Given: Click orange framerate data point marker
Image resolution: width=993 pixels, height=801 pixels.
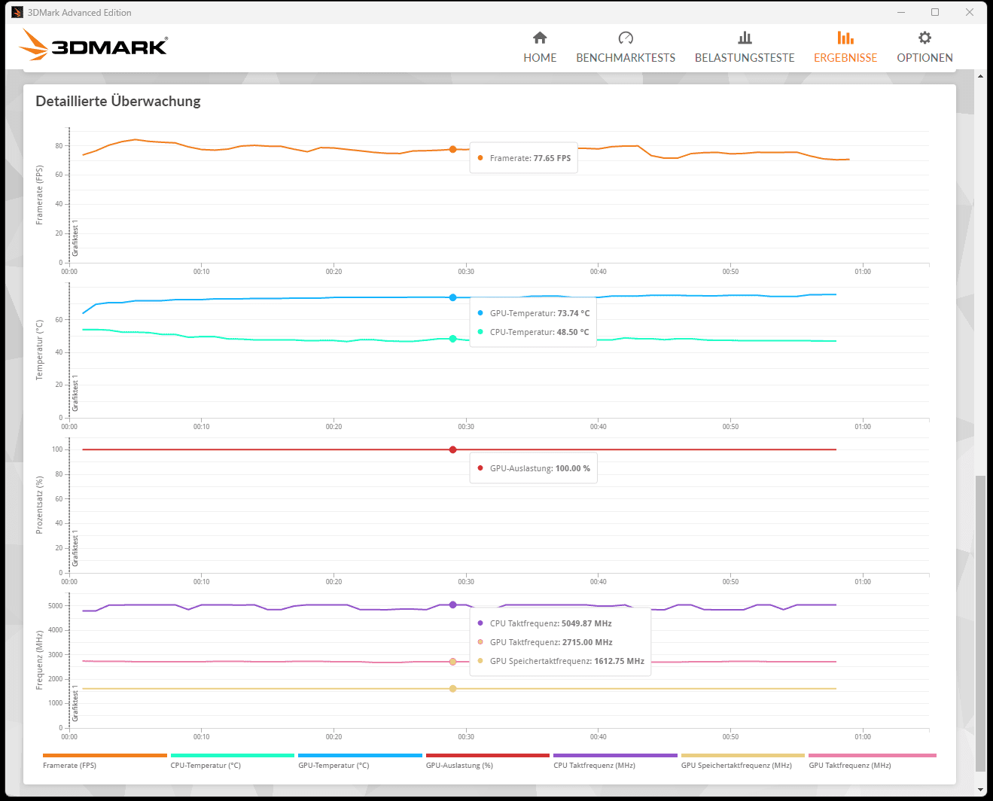Looking at the screenshot, I should coord(452,149).
